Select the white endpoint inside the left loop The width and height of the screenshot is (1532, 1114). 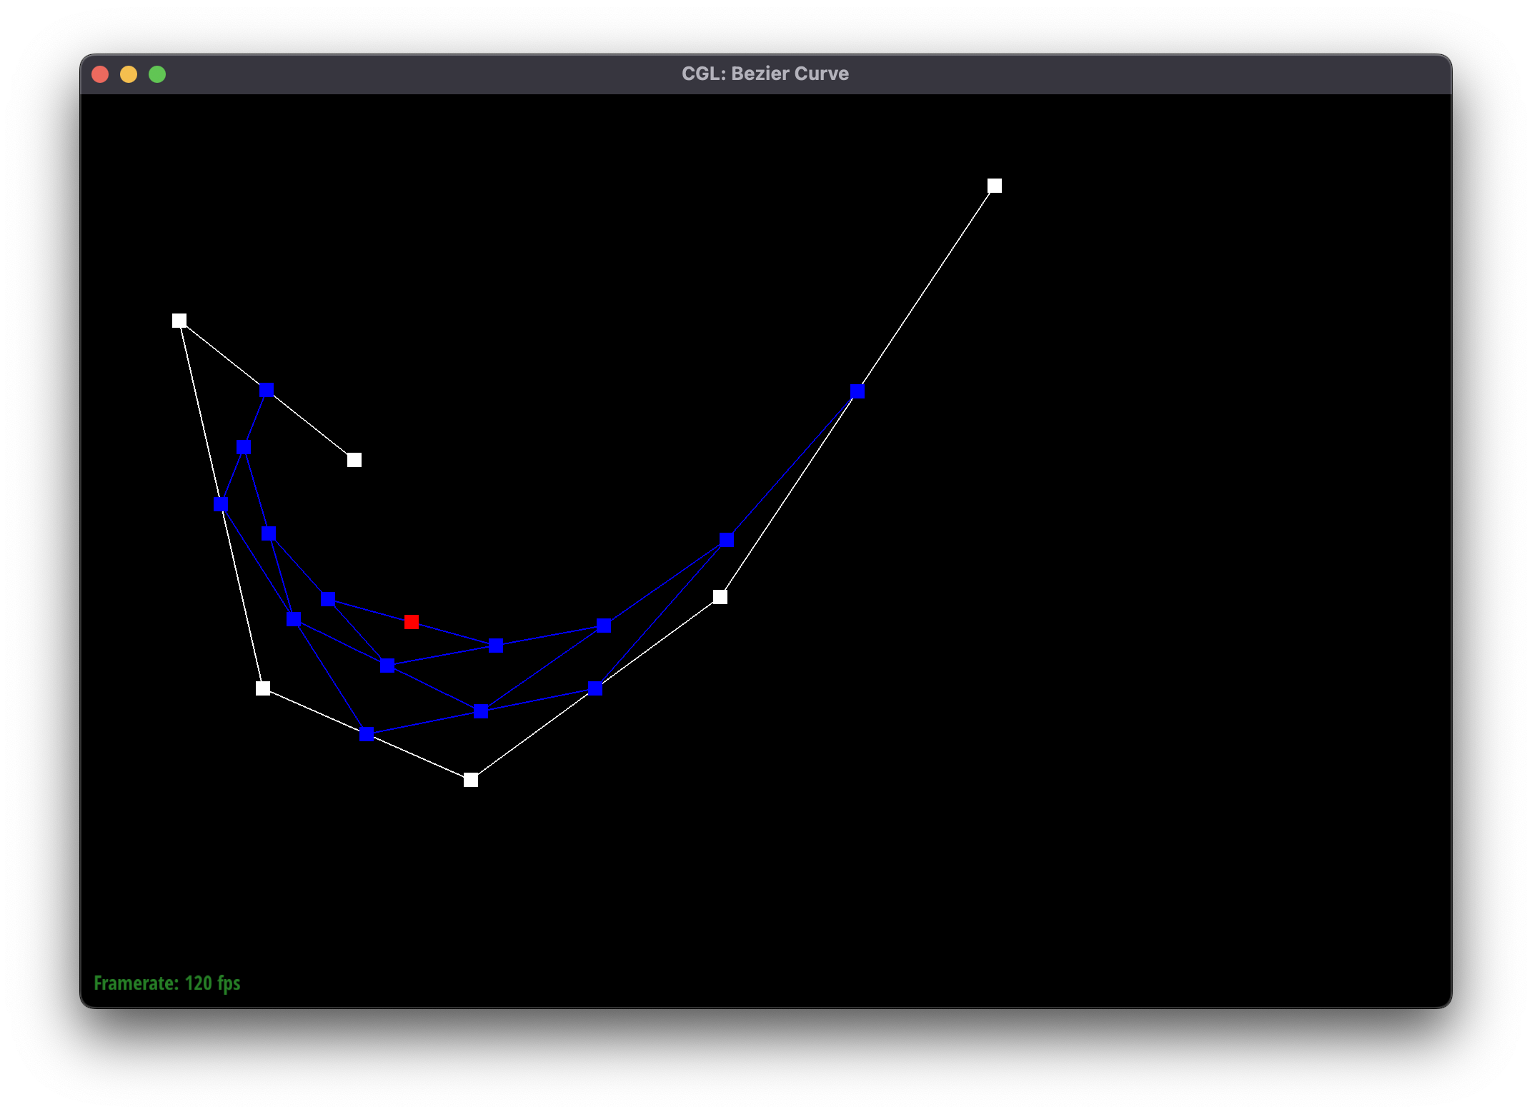pos(354,460)
